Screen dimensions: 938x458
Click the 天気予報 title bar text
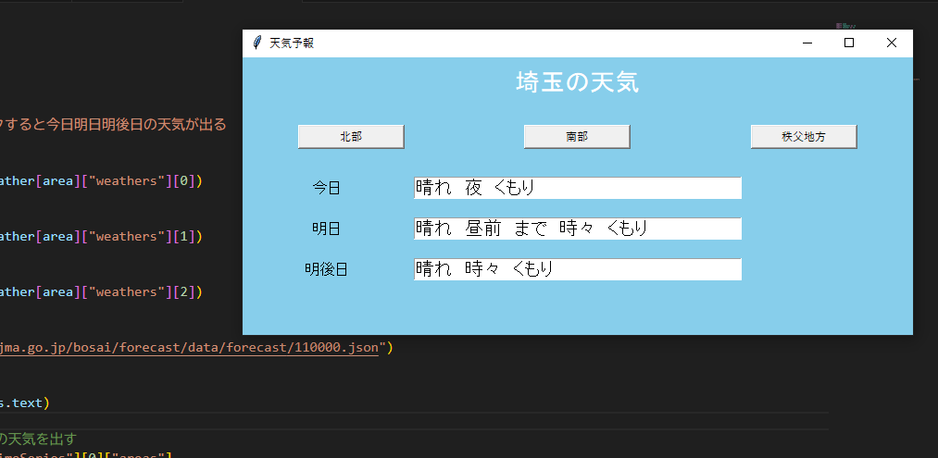[x=292, y=43]
